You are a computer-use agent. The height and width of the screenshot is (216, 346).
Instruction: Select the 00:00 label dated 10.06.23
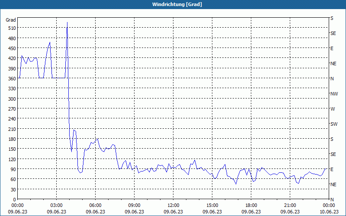click(329, 206)
